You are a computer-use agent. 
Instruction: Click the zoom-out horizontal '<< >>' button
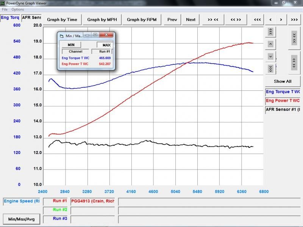236,20
